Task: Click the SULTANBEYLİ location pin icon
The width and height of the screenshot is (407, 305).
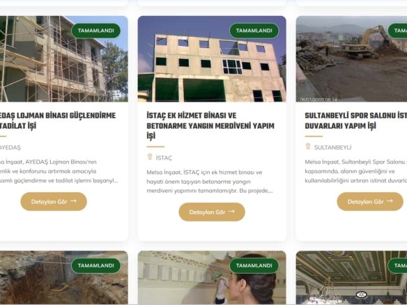Action: click(x=308, y=146)
